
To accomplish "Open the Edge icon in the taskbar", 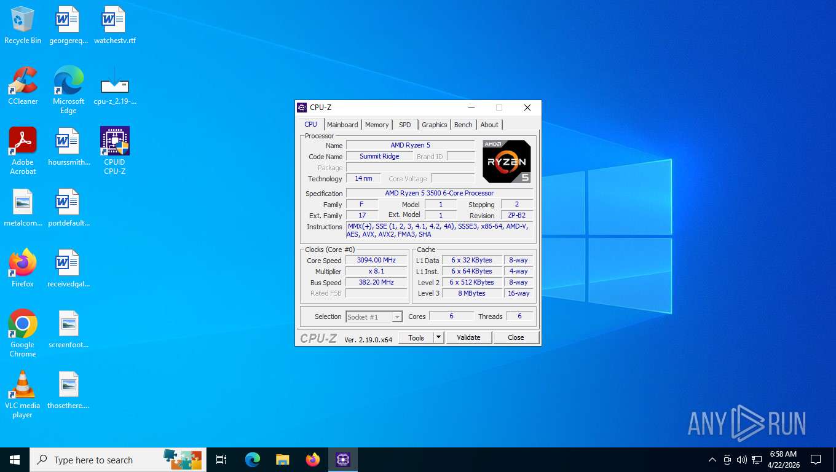I will (252, 460).
